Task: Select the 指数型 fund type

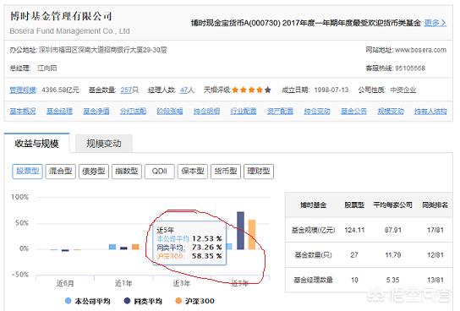Action: pos(127,172)
